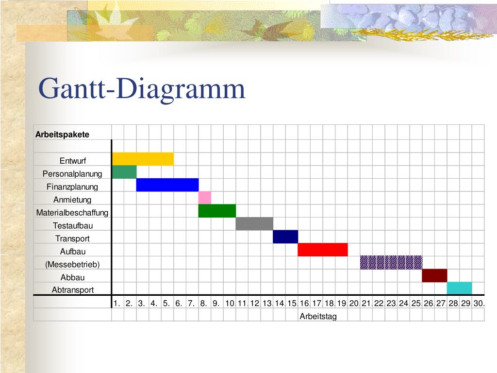This screenshot has width=497, height=373.
Task: Select the gray Testaufbau bar
Action: 254,224
